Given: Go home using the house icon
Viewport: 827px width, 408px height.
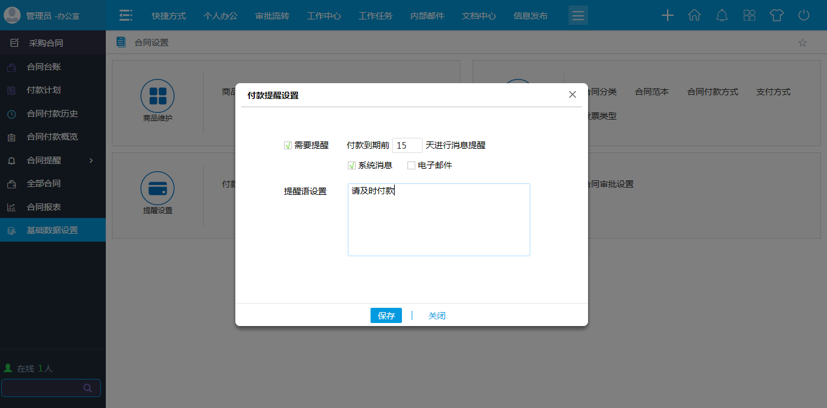Looking at the screenshot, I should [694, 15].
